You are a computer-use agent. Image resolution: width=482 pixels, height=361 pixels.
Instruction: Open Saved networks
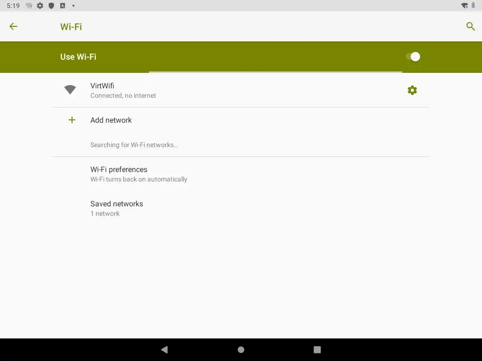[241, 208]
